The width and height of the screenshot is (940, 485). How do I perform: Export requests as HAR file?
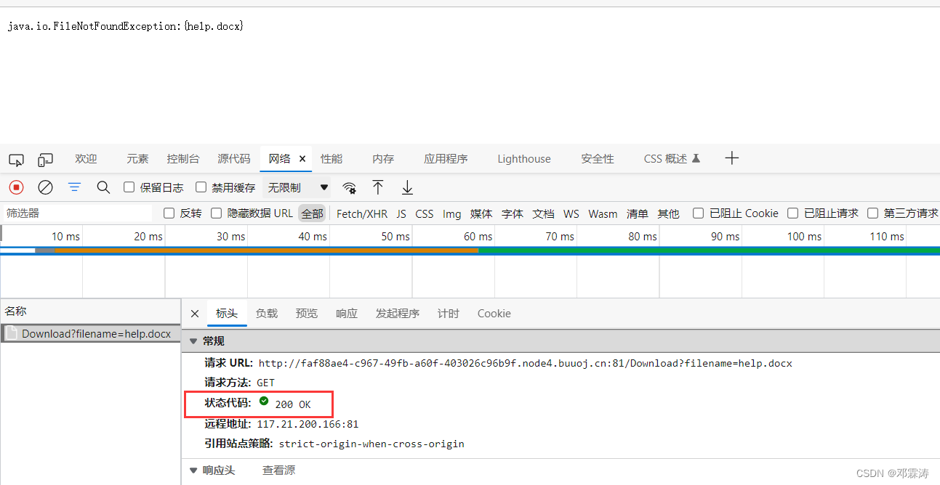click(407, 187)
